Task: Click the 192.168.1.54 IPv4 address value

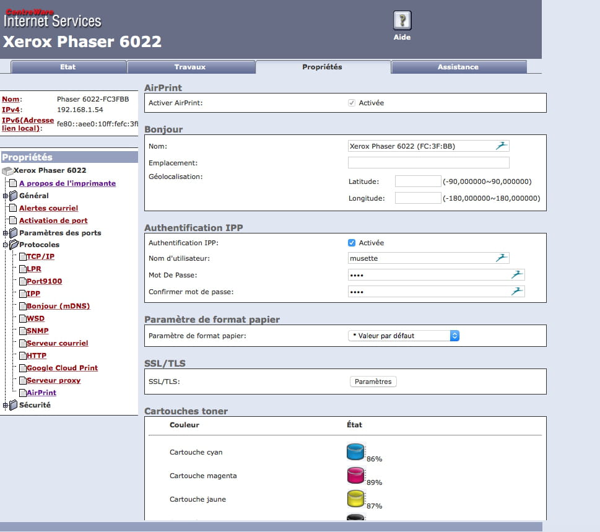Action: point(80,110)
